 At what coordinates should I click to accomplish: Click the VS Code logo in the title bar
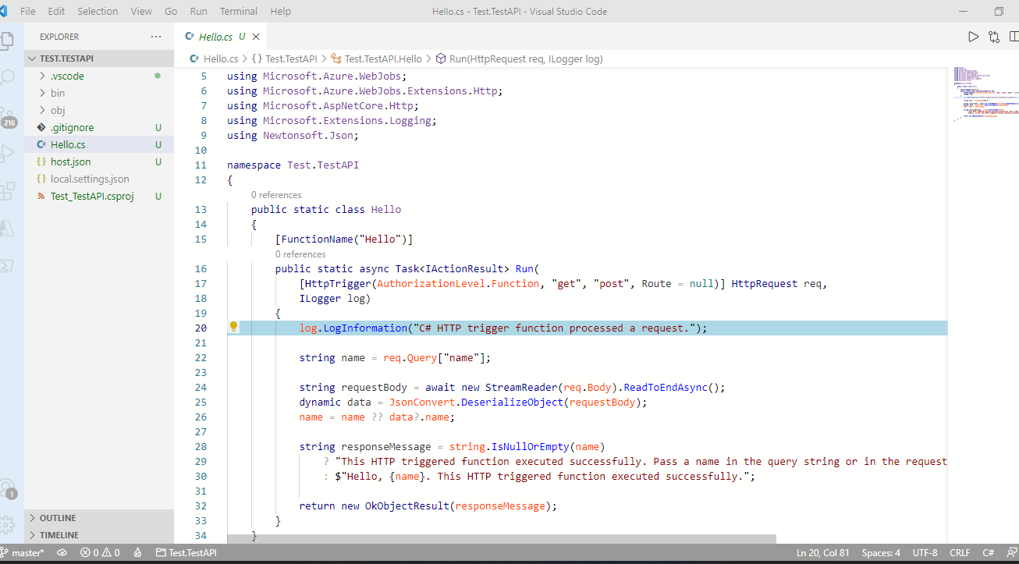point(4,11)
